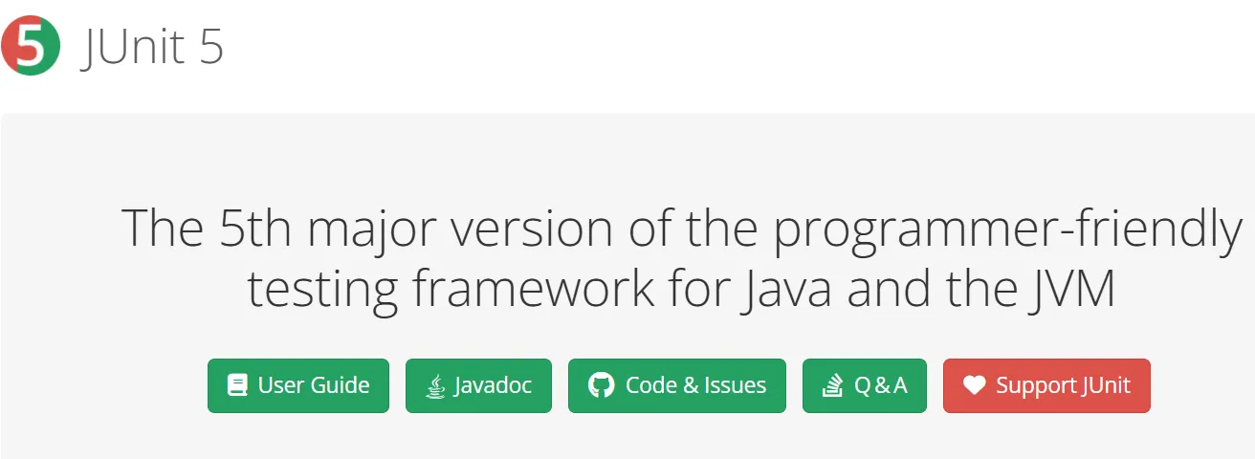Click the book icon on User Guide
Screen dimensions: 1255x459
pyautogui.click(x=236, y=385)
